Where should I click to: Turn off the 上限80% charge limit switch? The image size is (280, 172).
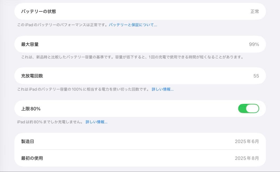coord(248,109)
